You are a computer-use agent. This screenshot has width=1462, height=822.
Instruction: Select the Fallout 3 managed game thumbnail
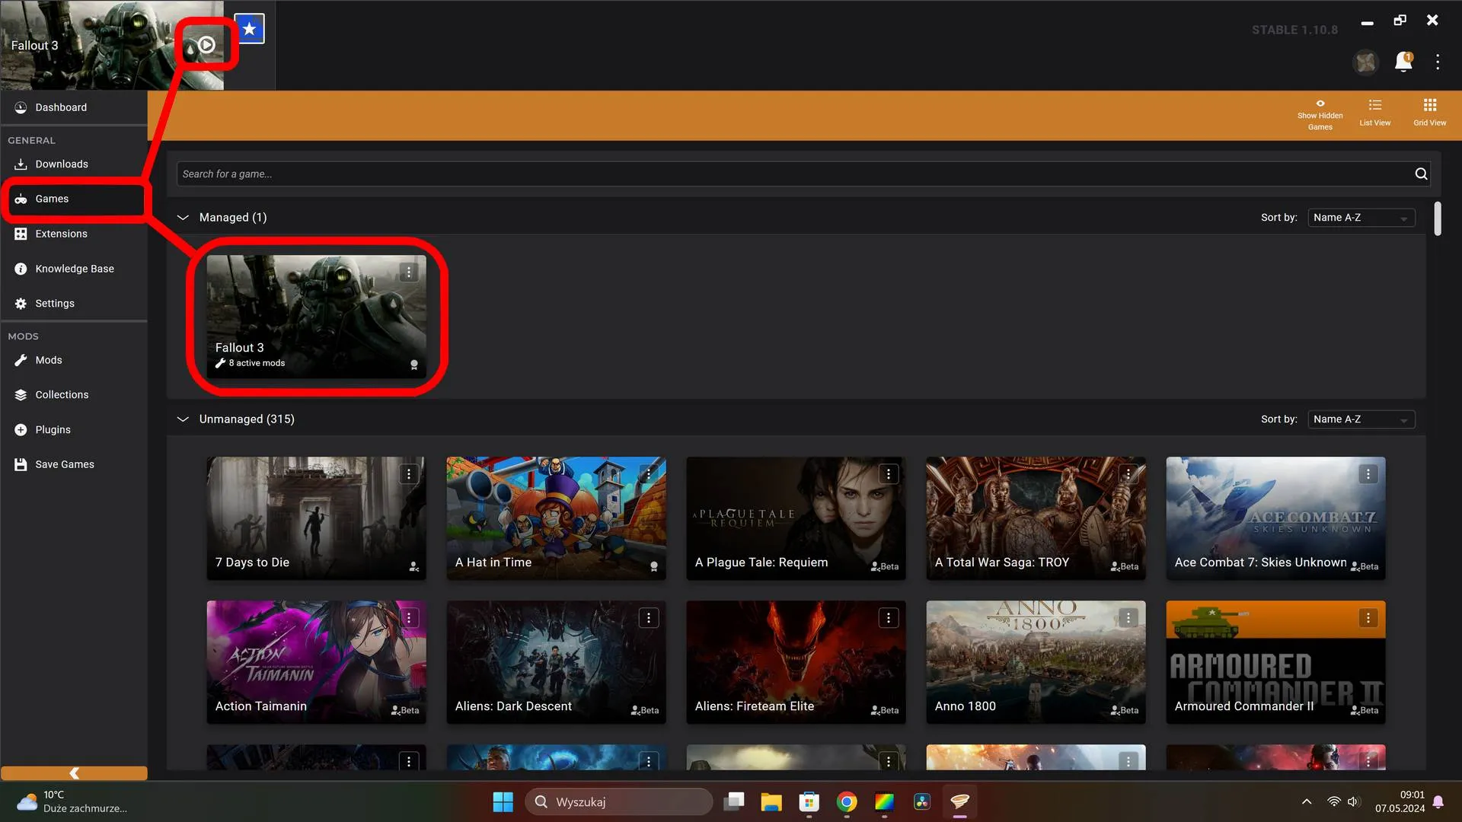click(x=316, y=316)
